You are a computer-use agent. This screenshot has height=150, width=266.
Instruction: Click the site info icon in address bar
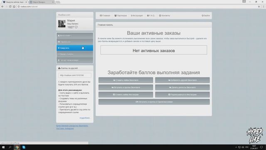click(x=19, y=7)
